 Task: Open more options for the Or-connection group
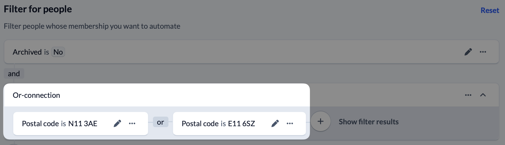tap(468, 95)
